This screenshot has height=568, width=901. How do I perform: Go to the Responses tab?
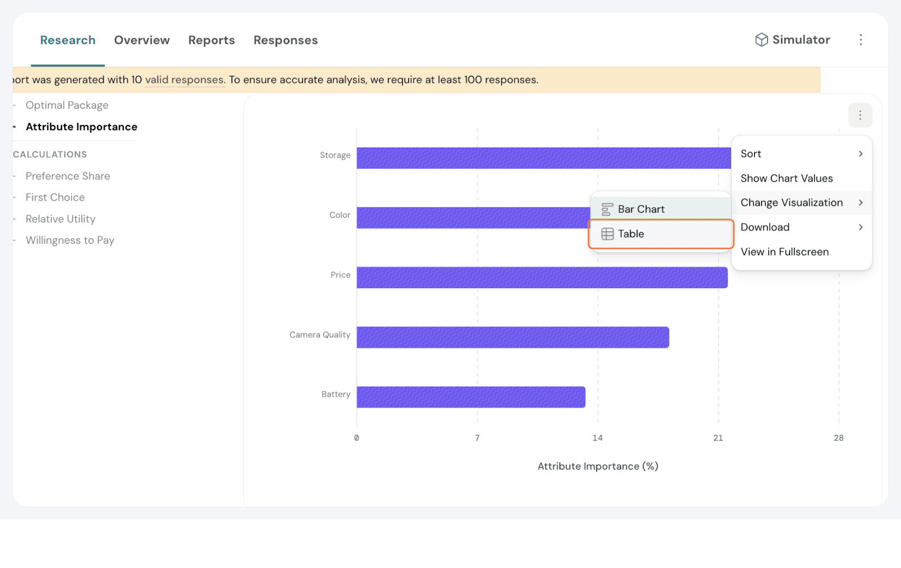[x=286, y=41]
